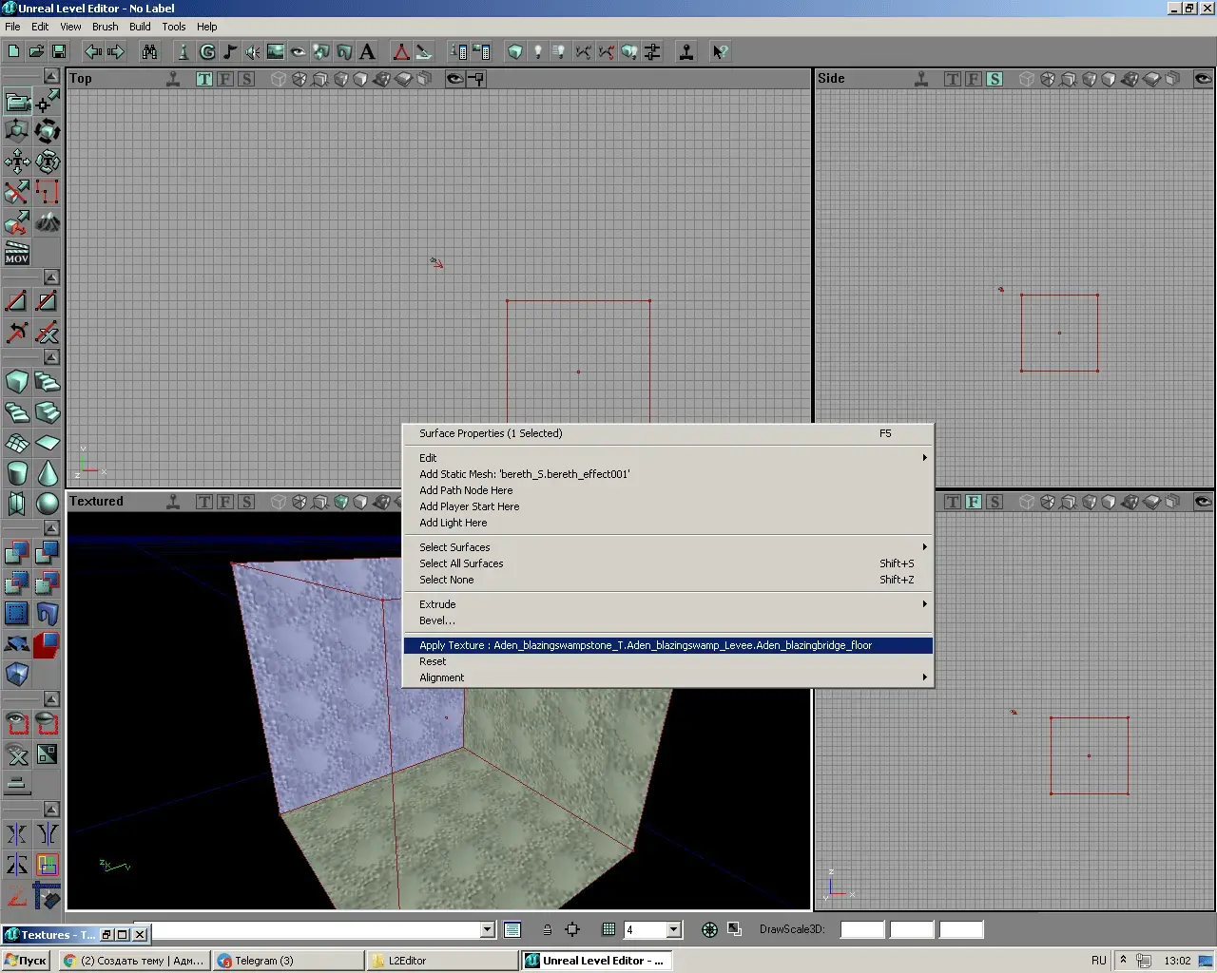Switch to L2Editor taskbar item
The height and width of the screenshot is (973, 1217).
443,961
